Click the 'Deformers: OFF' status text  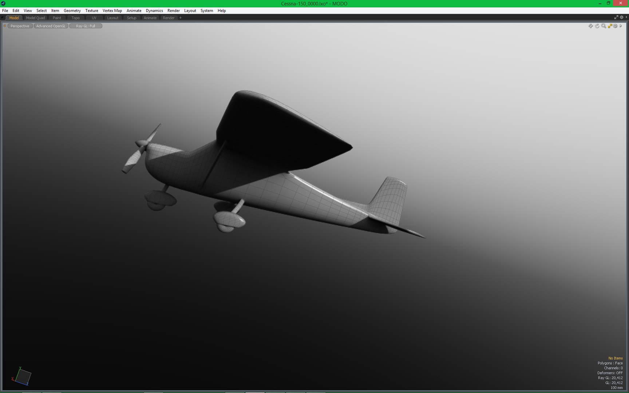click(x=610, y=373)
